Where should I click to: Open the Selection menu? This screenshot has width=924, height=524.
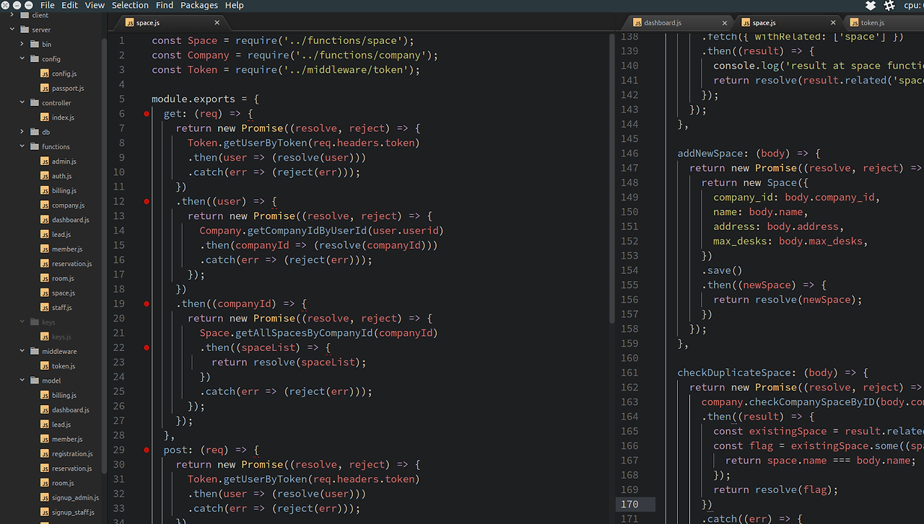(x=130, y=5)
